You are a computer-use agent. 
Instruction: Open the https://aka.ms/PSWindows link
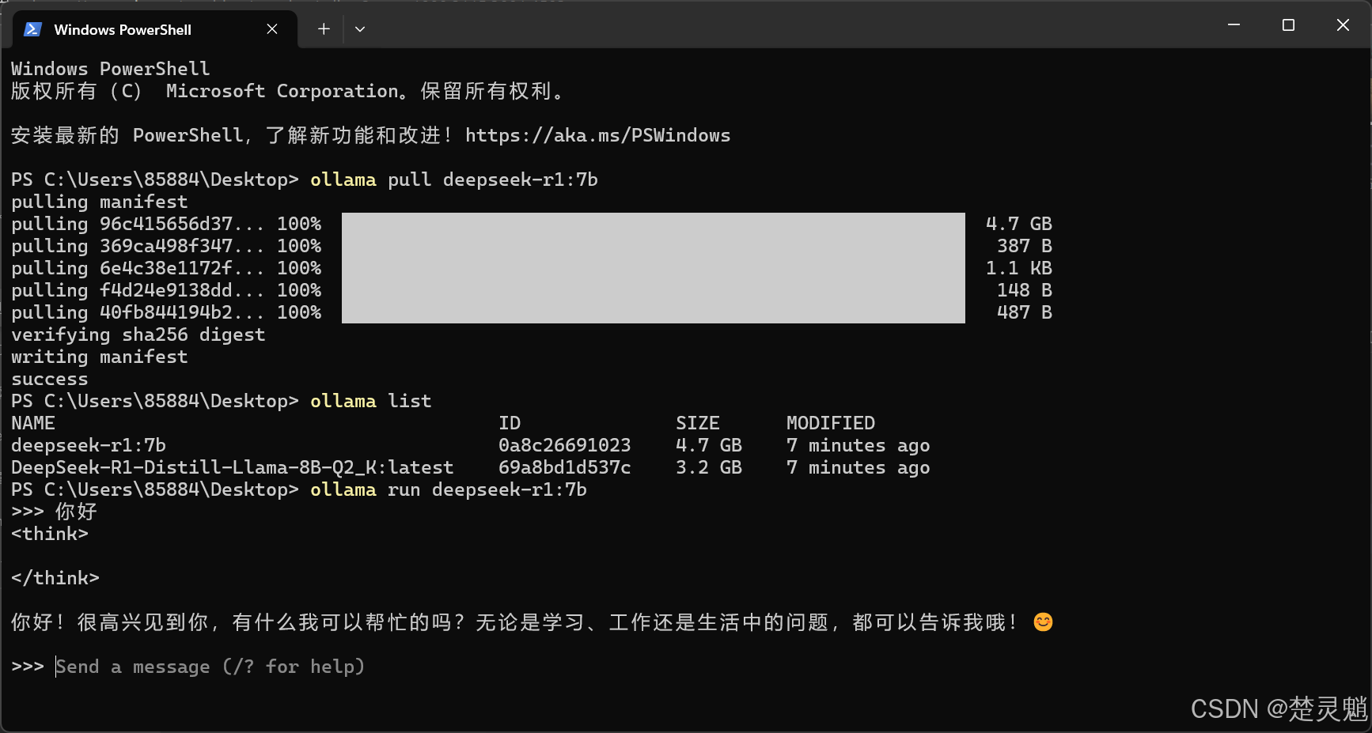click(597, 135)
